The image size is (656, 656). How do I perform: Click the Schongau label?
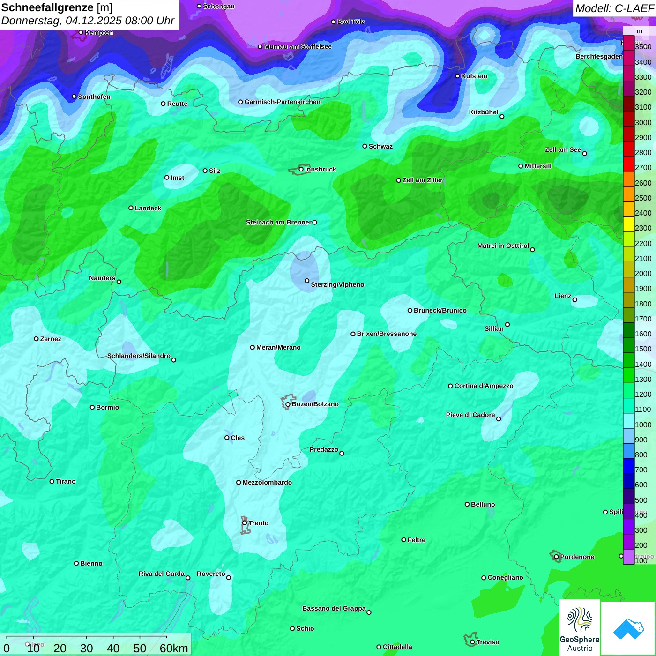219,6
